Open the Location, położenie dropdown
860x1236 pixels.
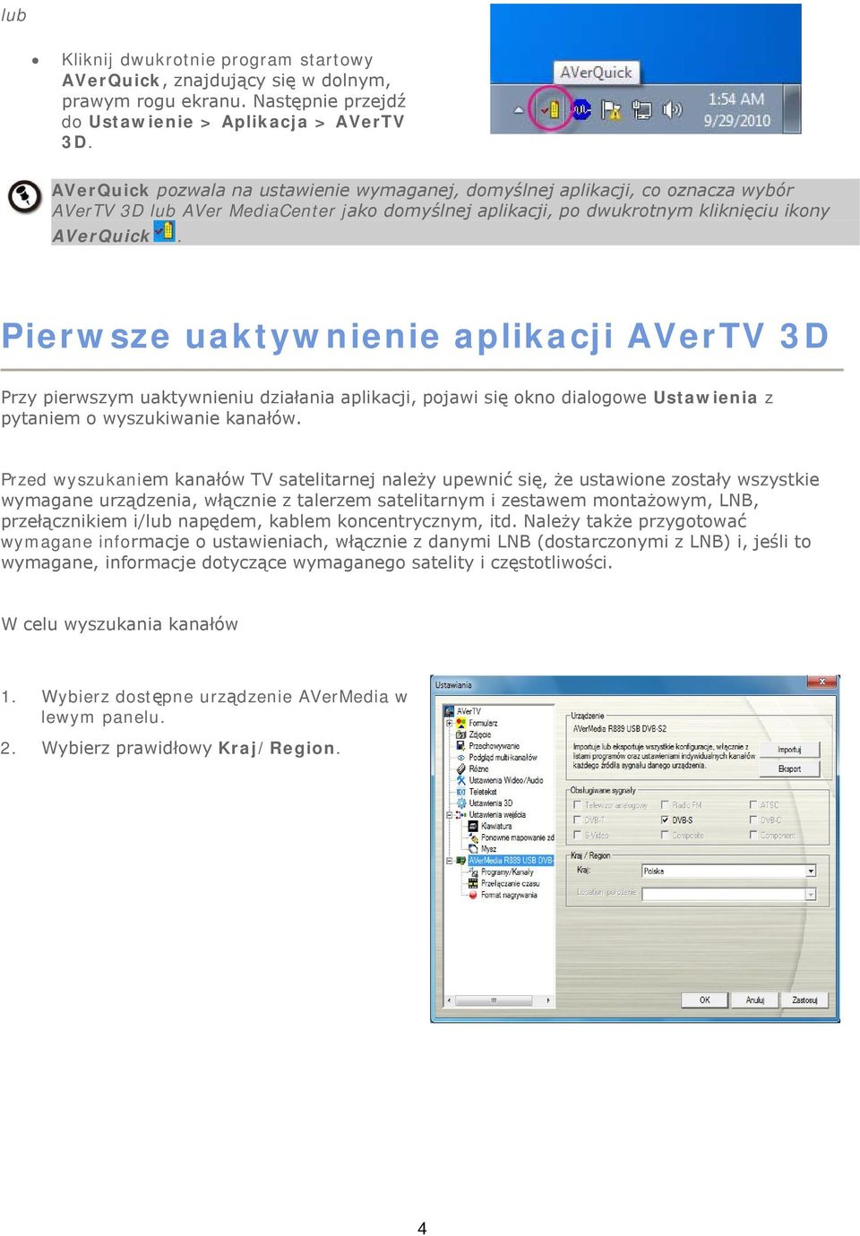728,894
